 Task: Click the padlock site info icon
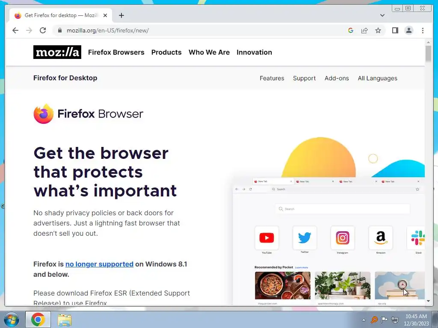pos(60,30)
